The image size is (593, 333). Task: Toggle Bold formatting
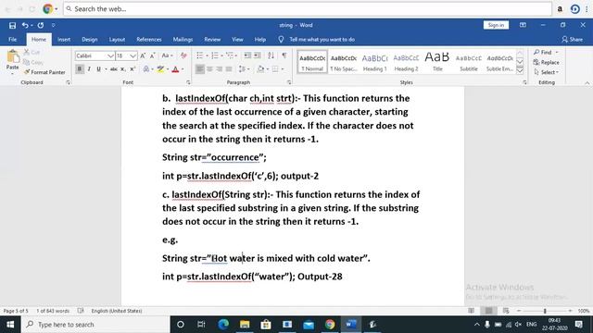80,69
